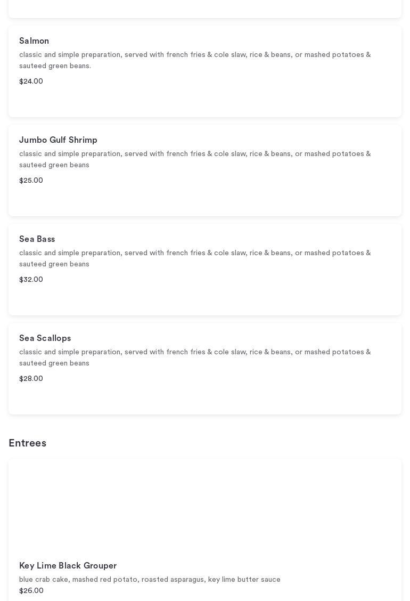410x601 pixels.
Task: Click empty space below the Salmon price
Action: click(x=205, y=101)
